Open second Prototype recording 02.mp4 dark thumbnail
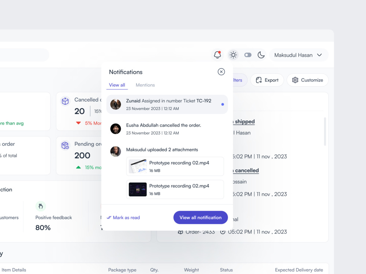The image size is (366, 274). 138,189
